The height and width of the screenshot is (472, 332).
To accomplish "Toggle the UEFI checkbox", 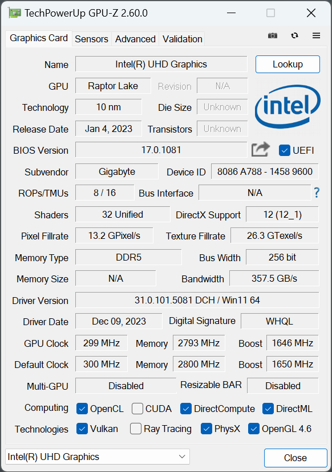I will click(284, 150).
